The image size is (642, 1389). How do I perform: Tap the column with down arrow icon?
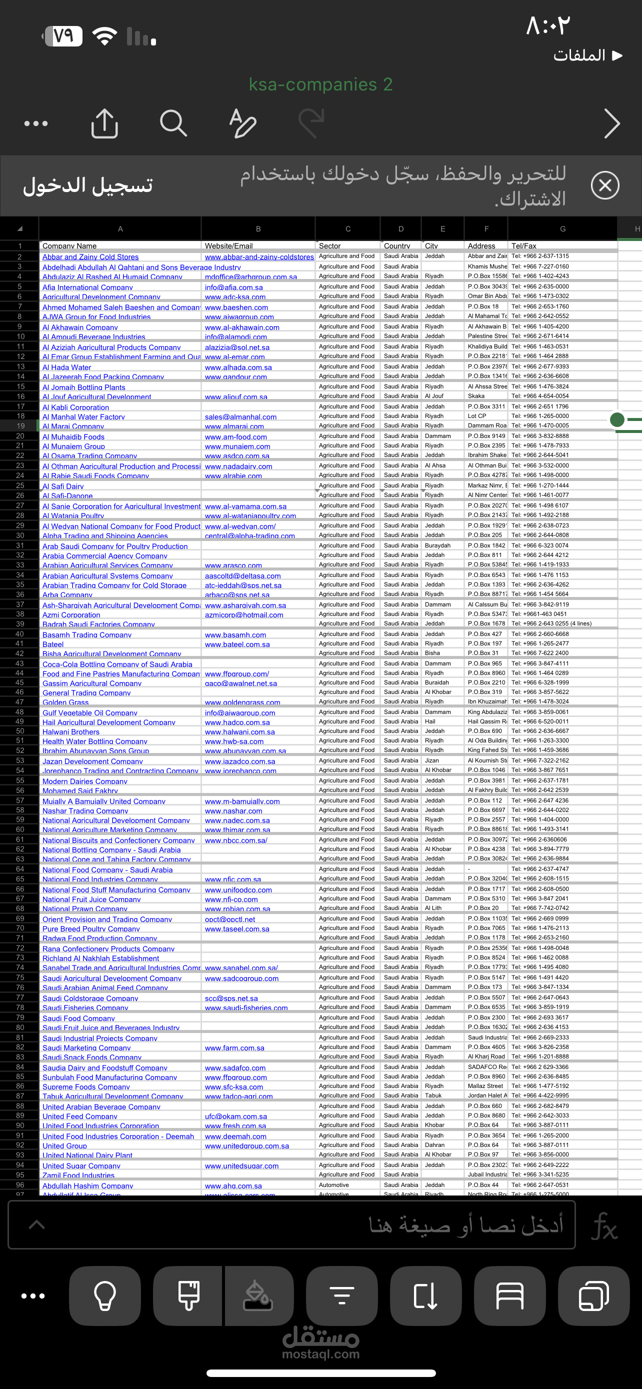426,1295
